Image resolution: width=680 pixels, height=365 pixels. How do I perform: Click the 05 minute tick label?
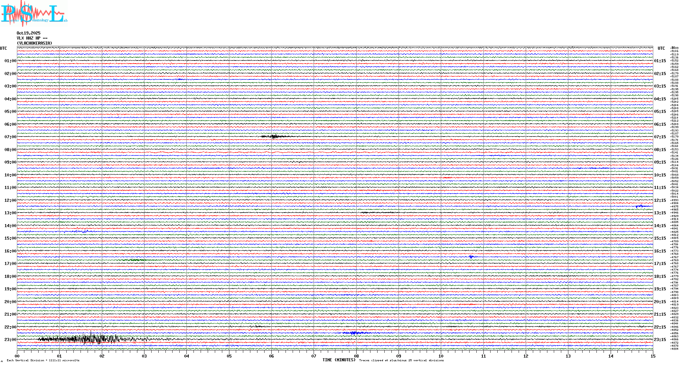229,356
